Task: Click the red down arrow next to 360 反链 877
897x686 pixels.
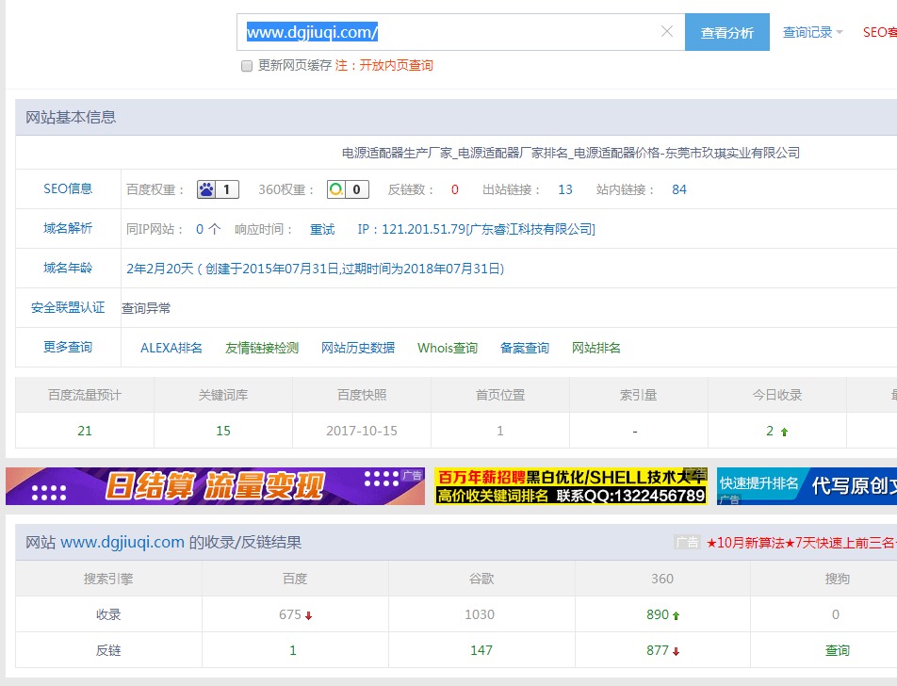Action: pos(676,650)
